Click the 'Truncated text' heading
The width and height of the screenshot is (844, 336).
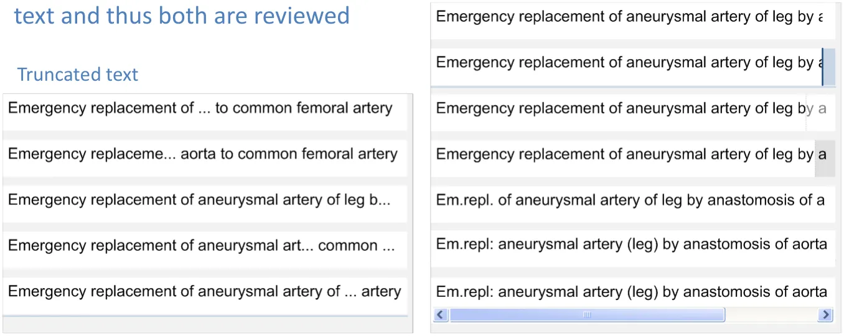78,75
